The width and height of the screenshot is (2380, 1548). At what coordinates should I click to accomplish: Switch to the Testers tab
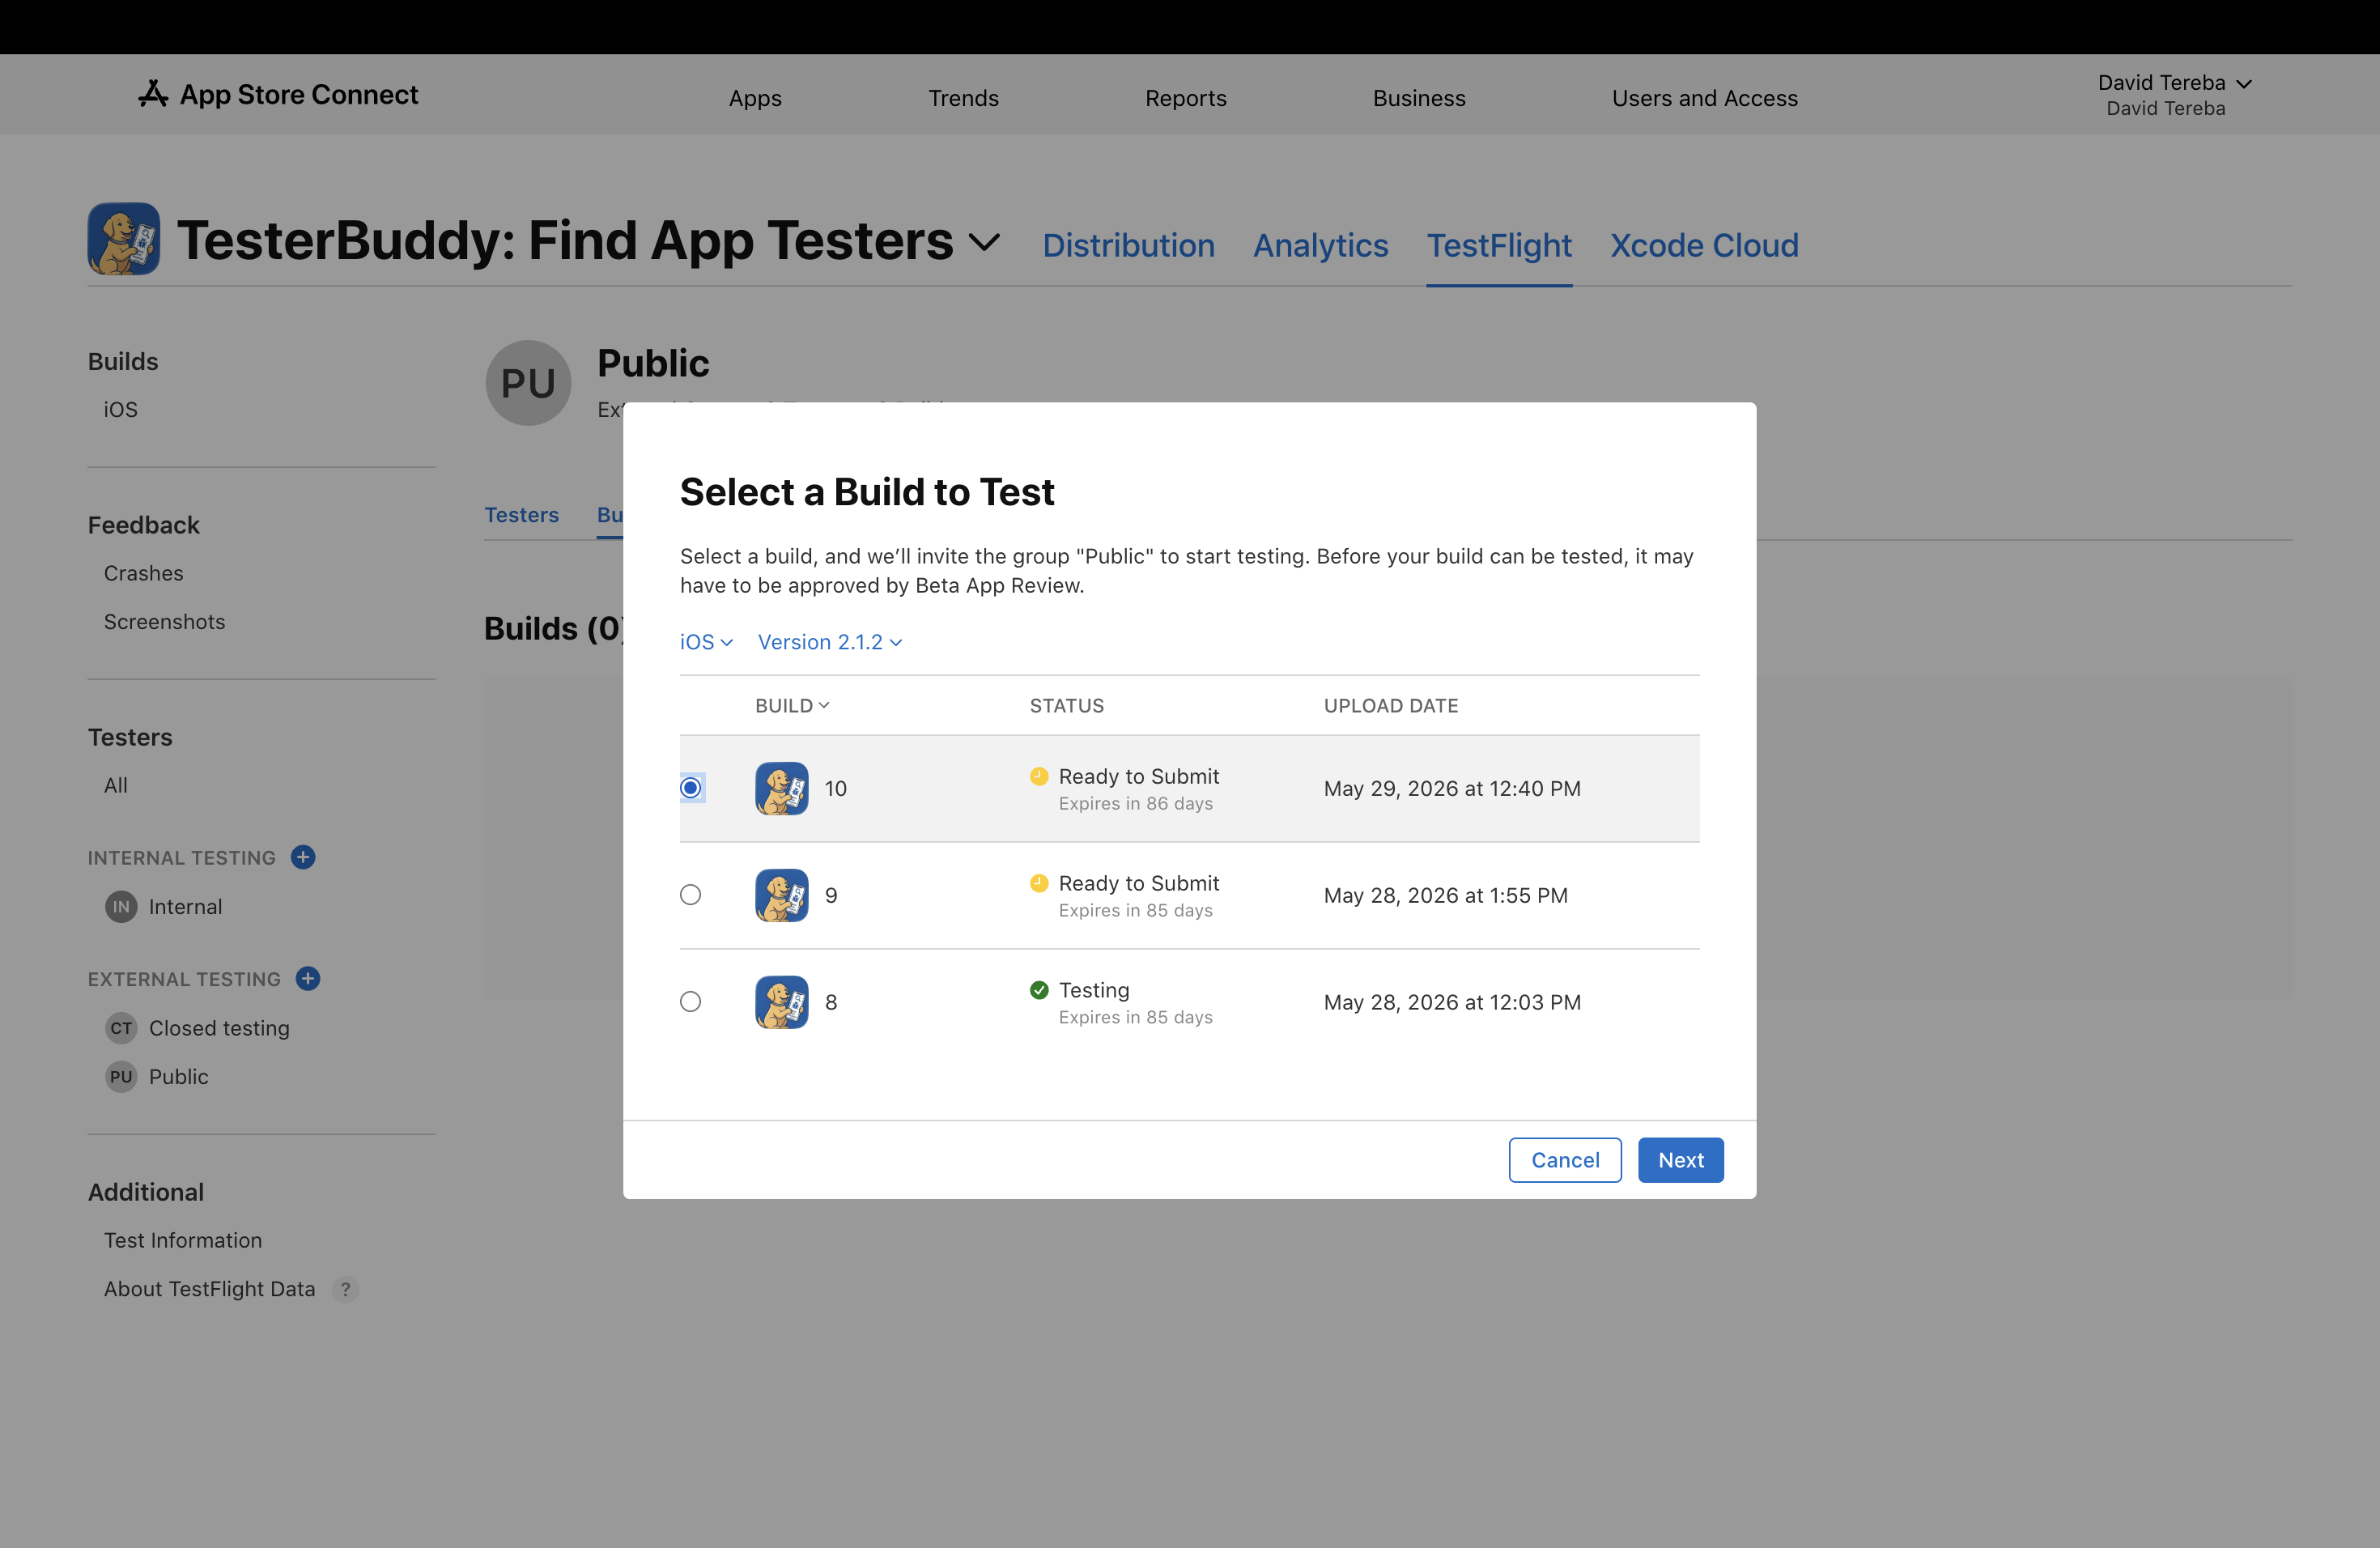522,515
